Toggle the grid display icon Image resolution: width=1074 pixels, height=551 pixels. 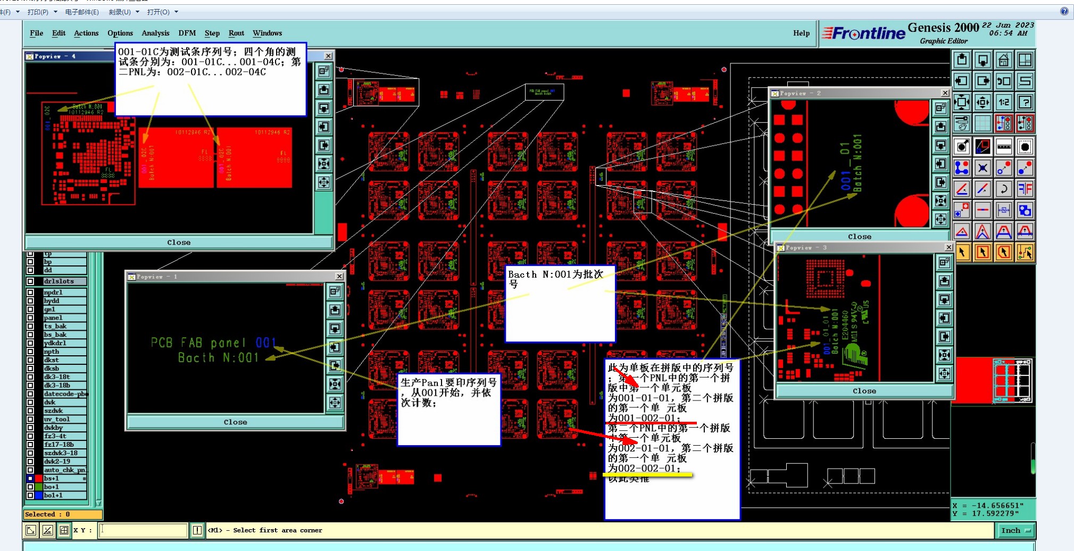pos(983,123)
